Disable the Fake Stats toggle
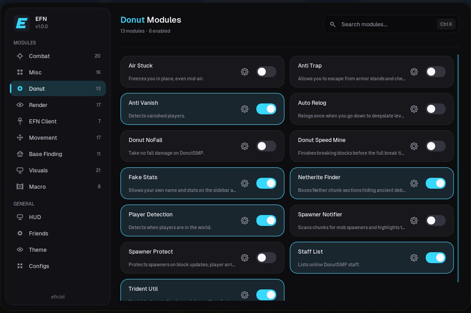 [x=266, y=183]
